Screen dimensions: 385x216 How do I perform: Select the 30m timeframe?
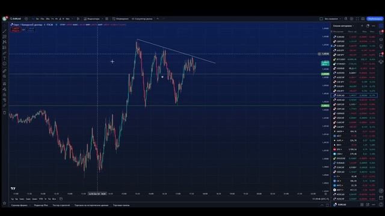48,19
